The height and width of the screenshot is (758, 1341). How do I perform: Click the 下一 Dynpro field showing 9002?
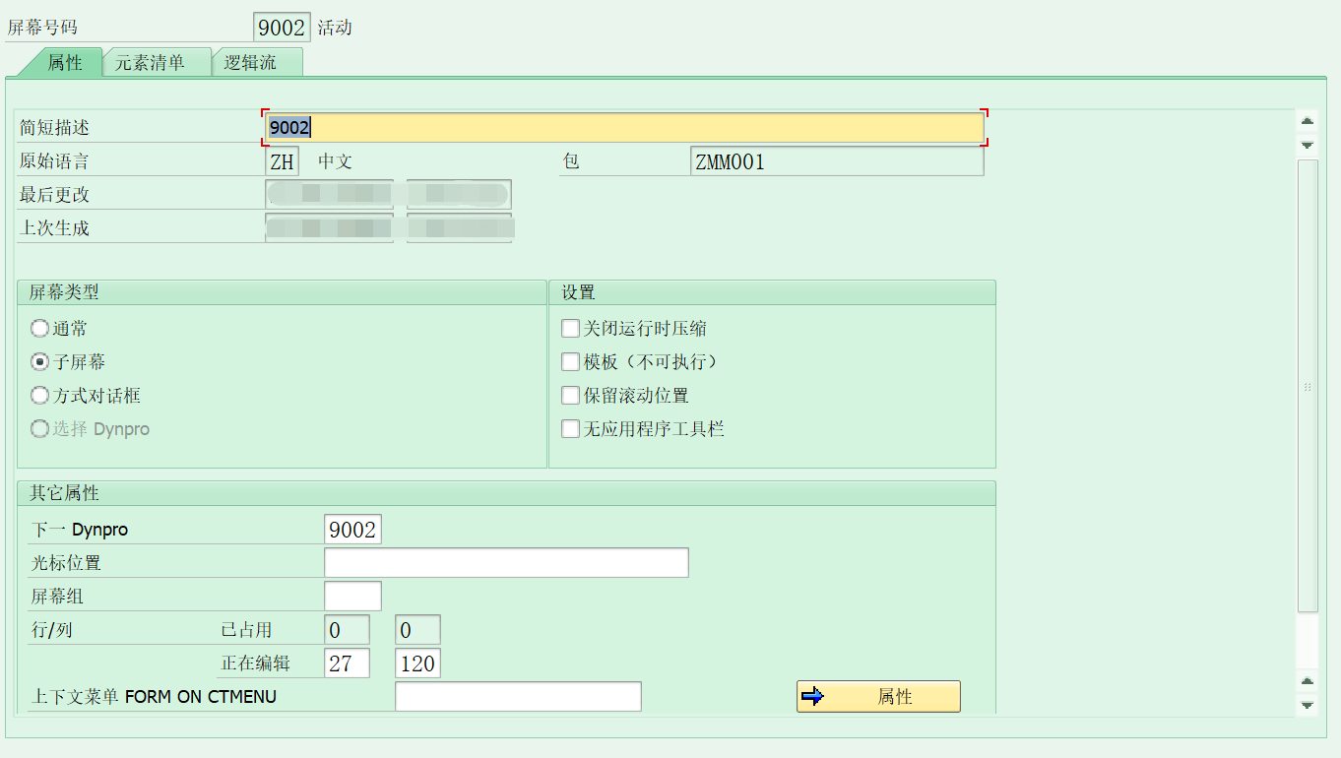click(352, 529)
